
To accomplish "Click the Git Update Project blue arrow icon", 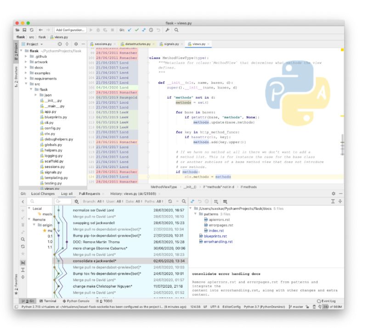I will 130,30.
